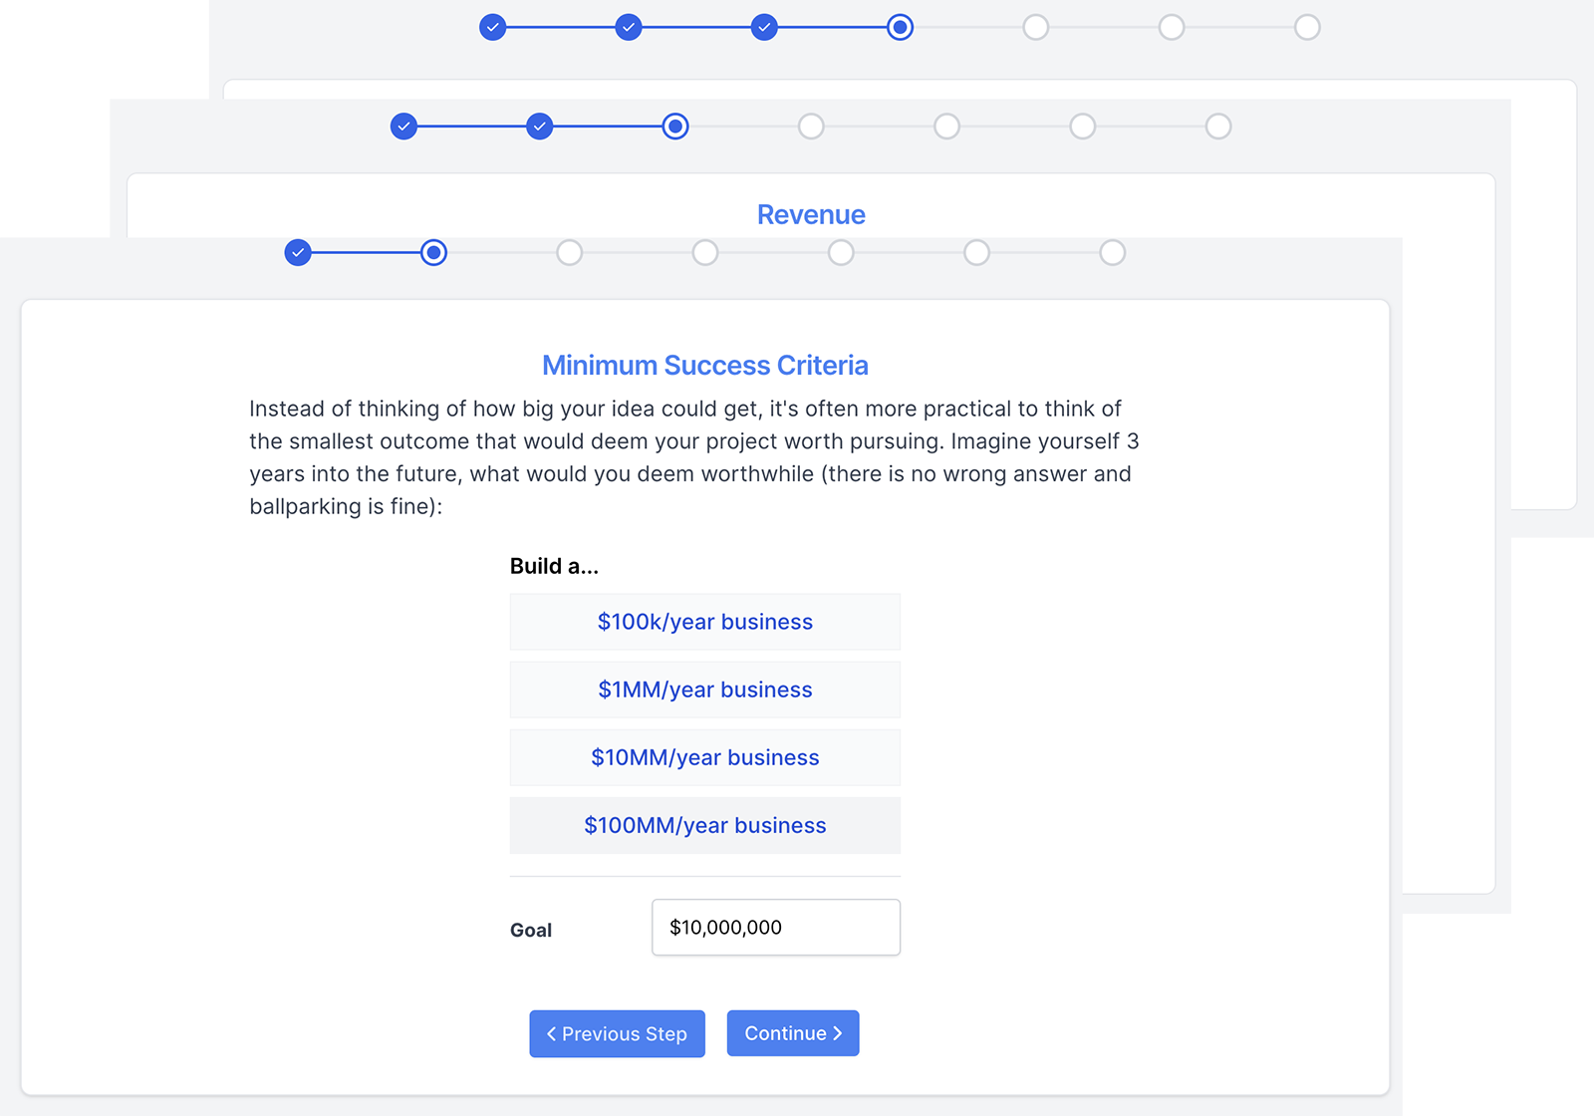
Task: Select current fourth step in topmost progress bar
Action: tap(900, 27)
